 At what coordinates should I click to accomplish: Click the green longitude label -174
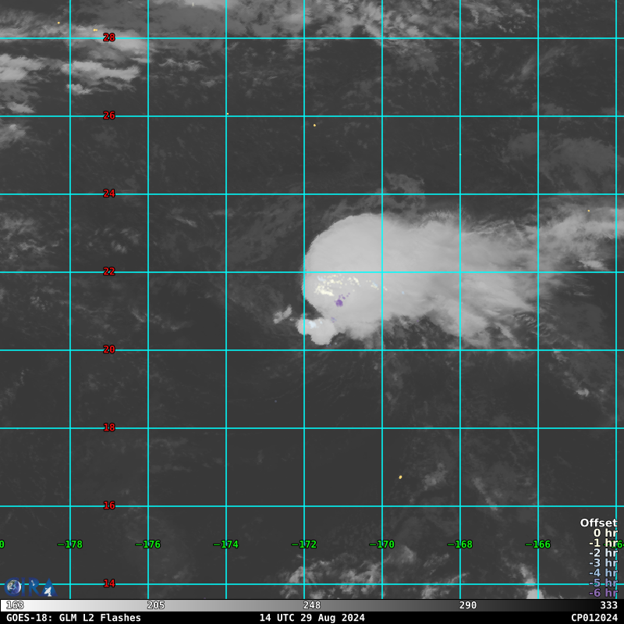(226, 544)
